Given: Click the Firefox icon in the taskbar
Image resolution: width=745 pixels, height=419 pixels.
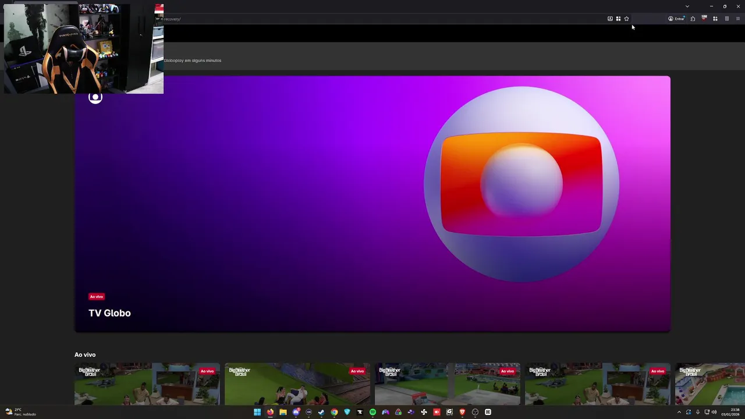Looking at the screenshot, I should (270, 412).
